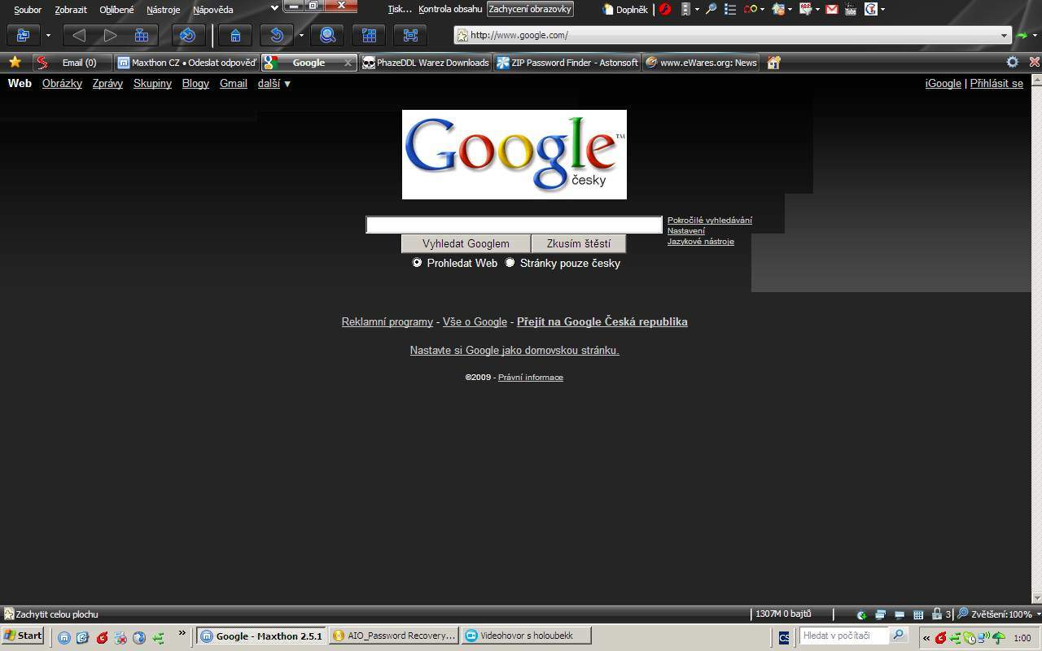Click the Refresh page toolbar icon

pyautogui.click(x=188, y=35)
